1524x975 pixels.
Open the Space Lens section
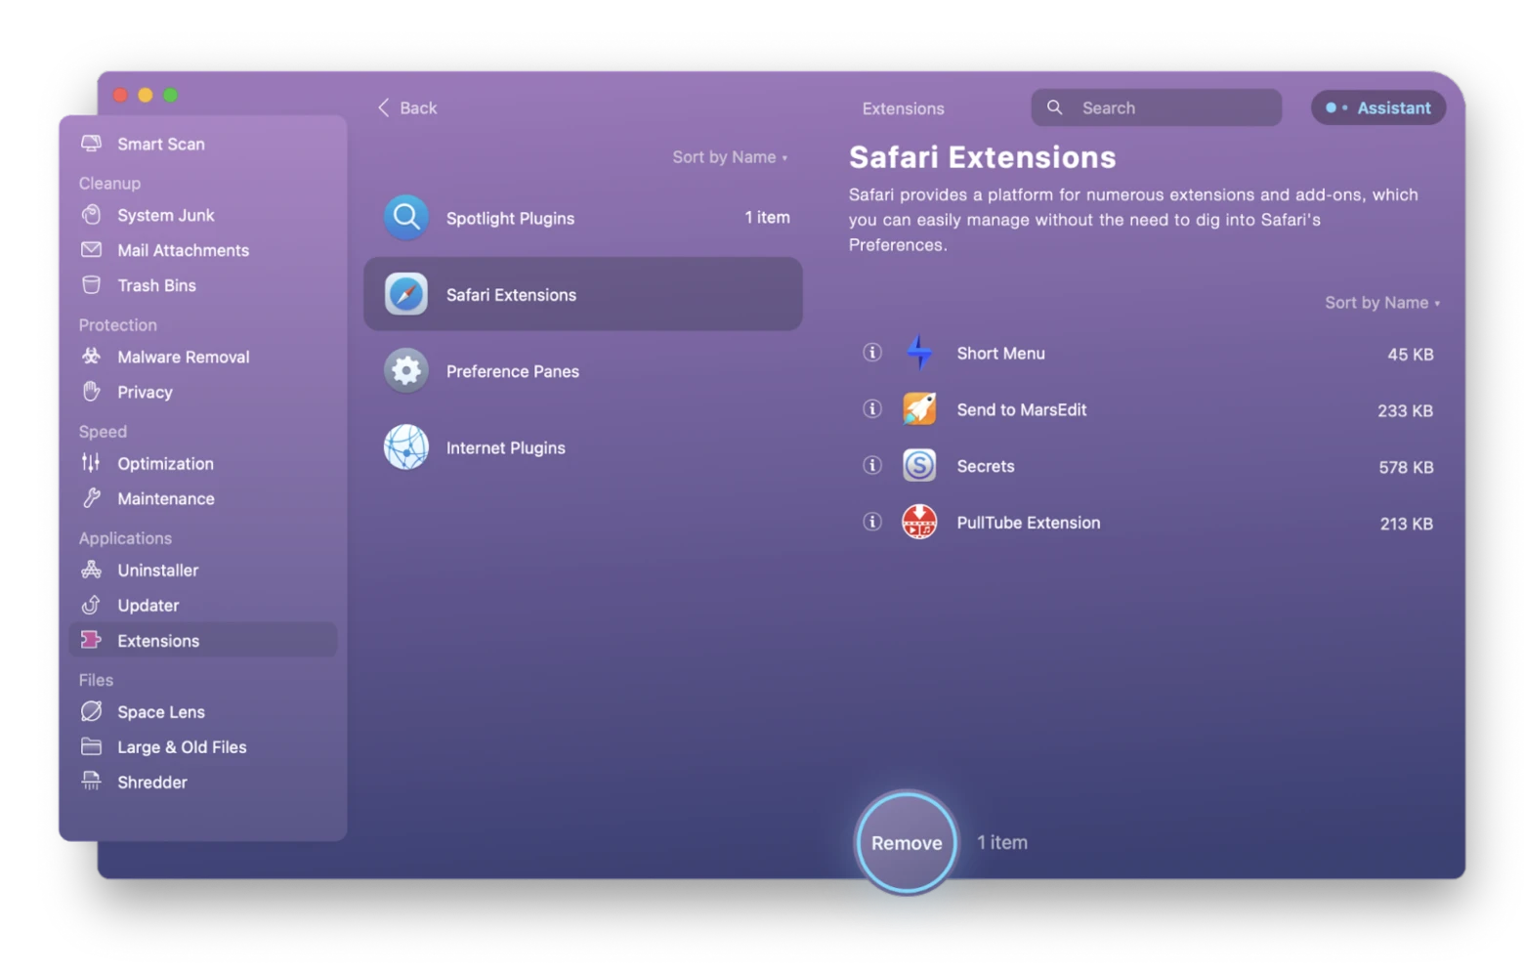pos(161,711)
